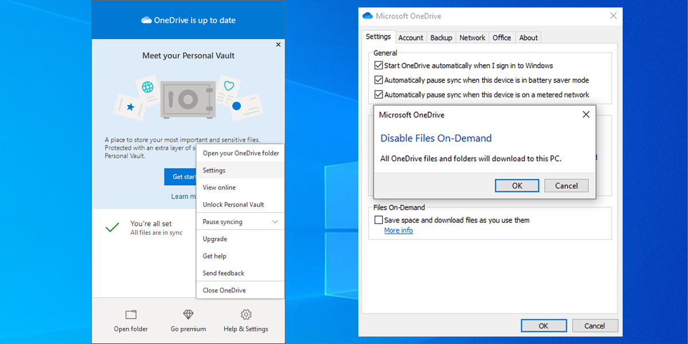Dismiss the Personal Vault banner with the X
The height and width of the screenshot is (344, 688).
pos(278,44)
